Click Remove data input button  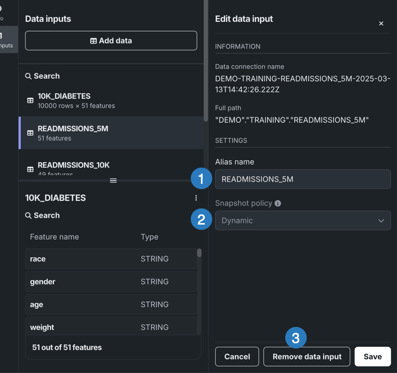point(307,357)
